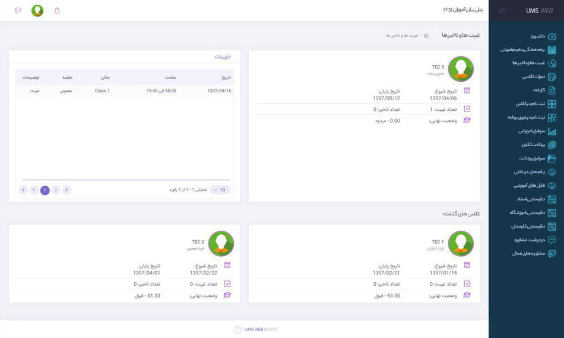This screenshot has width=564, height=338.
Task: Open سوابق پرداخت (payment history) sidebar item
Action: pos(537,158)
